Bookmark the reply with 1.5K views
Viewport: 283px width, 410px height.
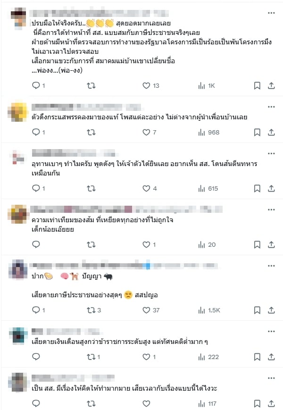coord(257,310)
